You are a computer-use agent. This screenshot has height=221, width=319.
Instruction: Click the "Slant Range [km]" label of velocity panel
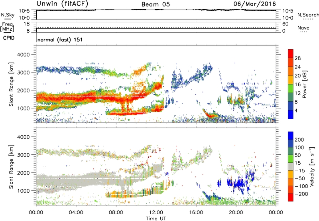pos(11,167)
